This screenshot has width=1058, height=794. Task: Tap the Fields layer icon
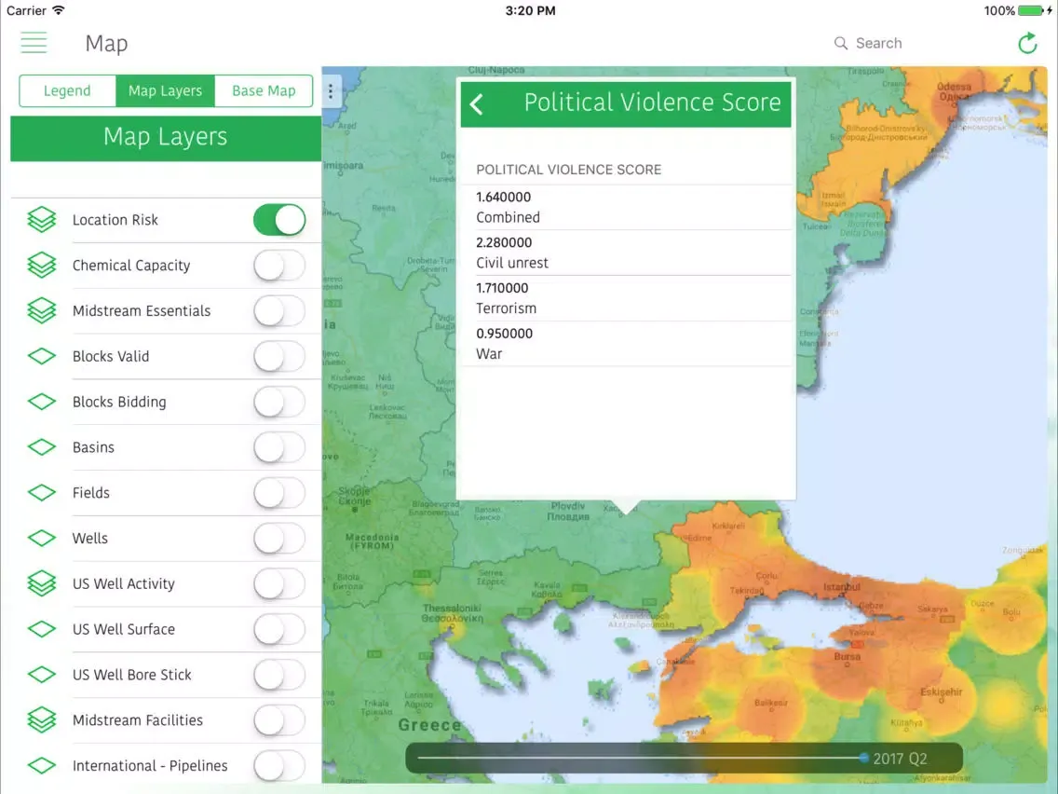[42, 493]
